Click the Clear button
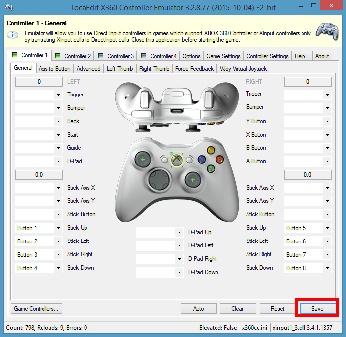346x337 pixels. (238, 308)
